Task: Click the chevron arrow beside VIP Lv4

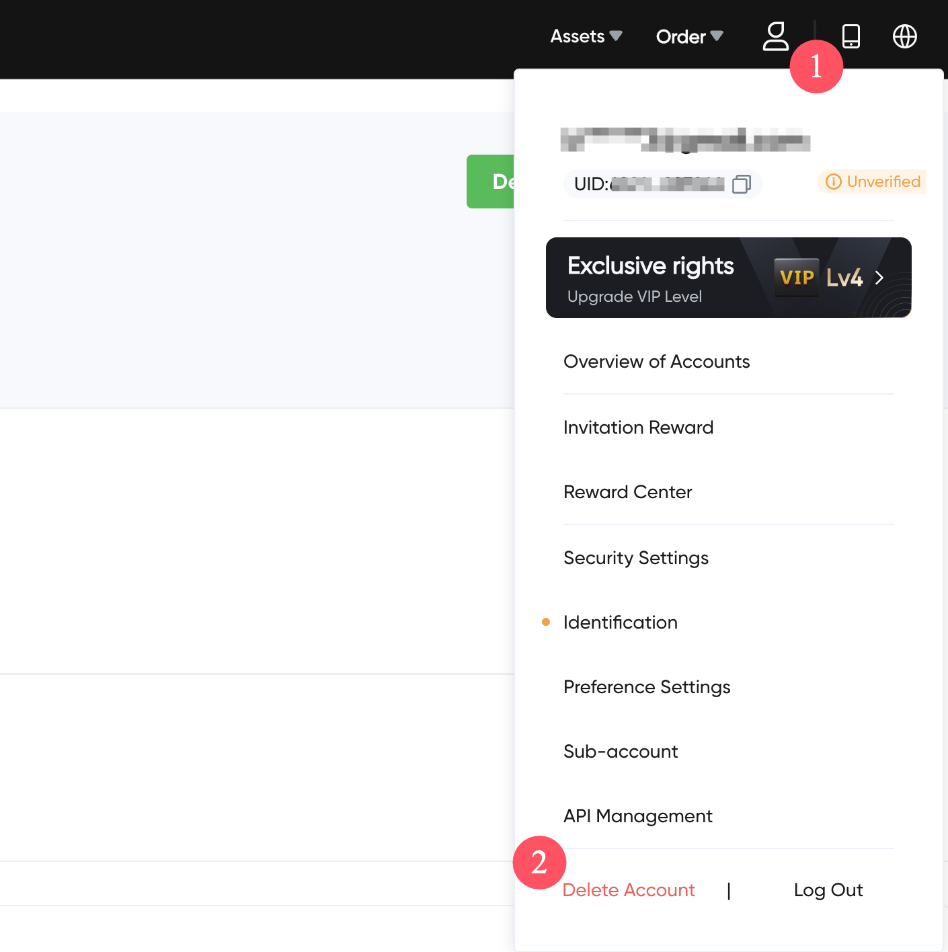Action: 879,278
